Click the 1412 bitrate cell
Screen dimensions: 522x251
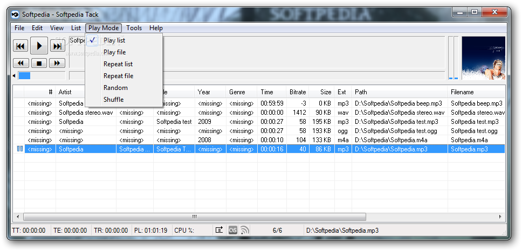pyautogui.click(x=299, y=113)
